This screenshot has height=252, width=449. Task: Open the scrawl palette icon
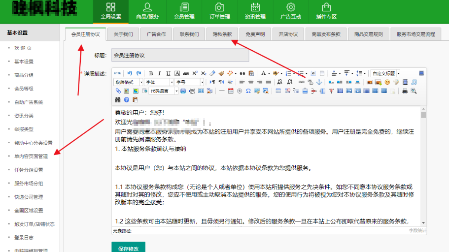396,82
